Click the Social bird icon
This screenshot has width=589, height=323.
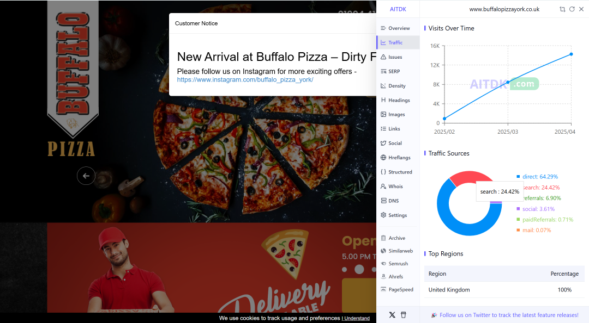point(383,143)
